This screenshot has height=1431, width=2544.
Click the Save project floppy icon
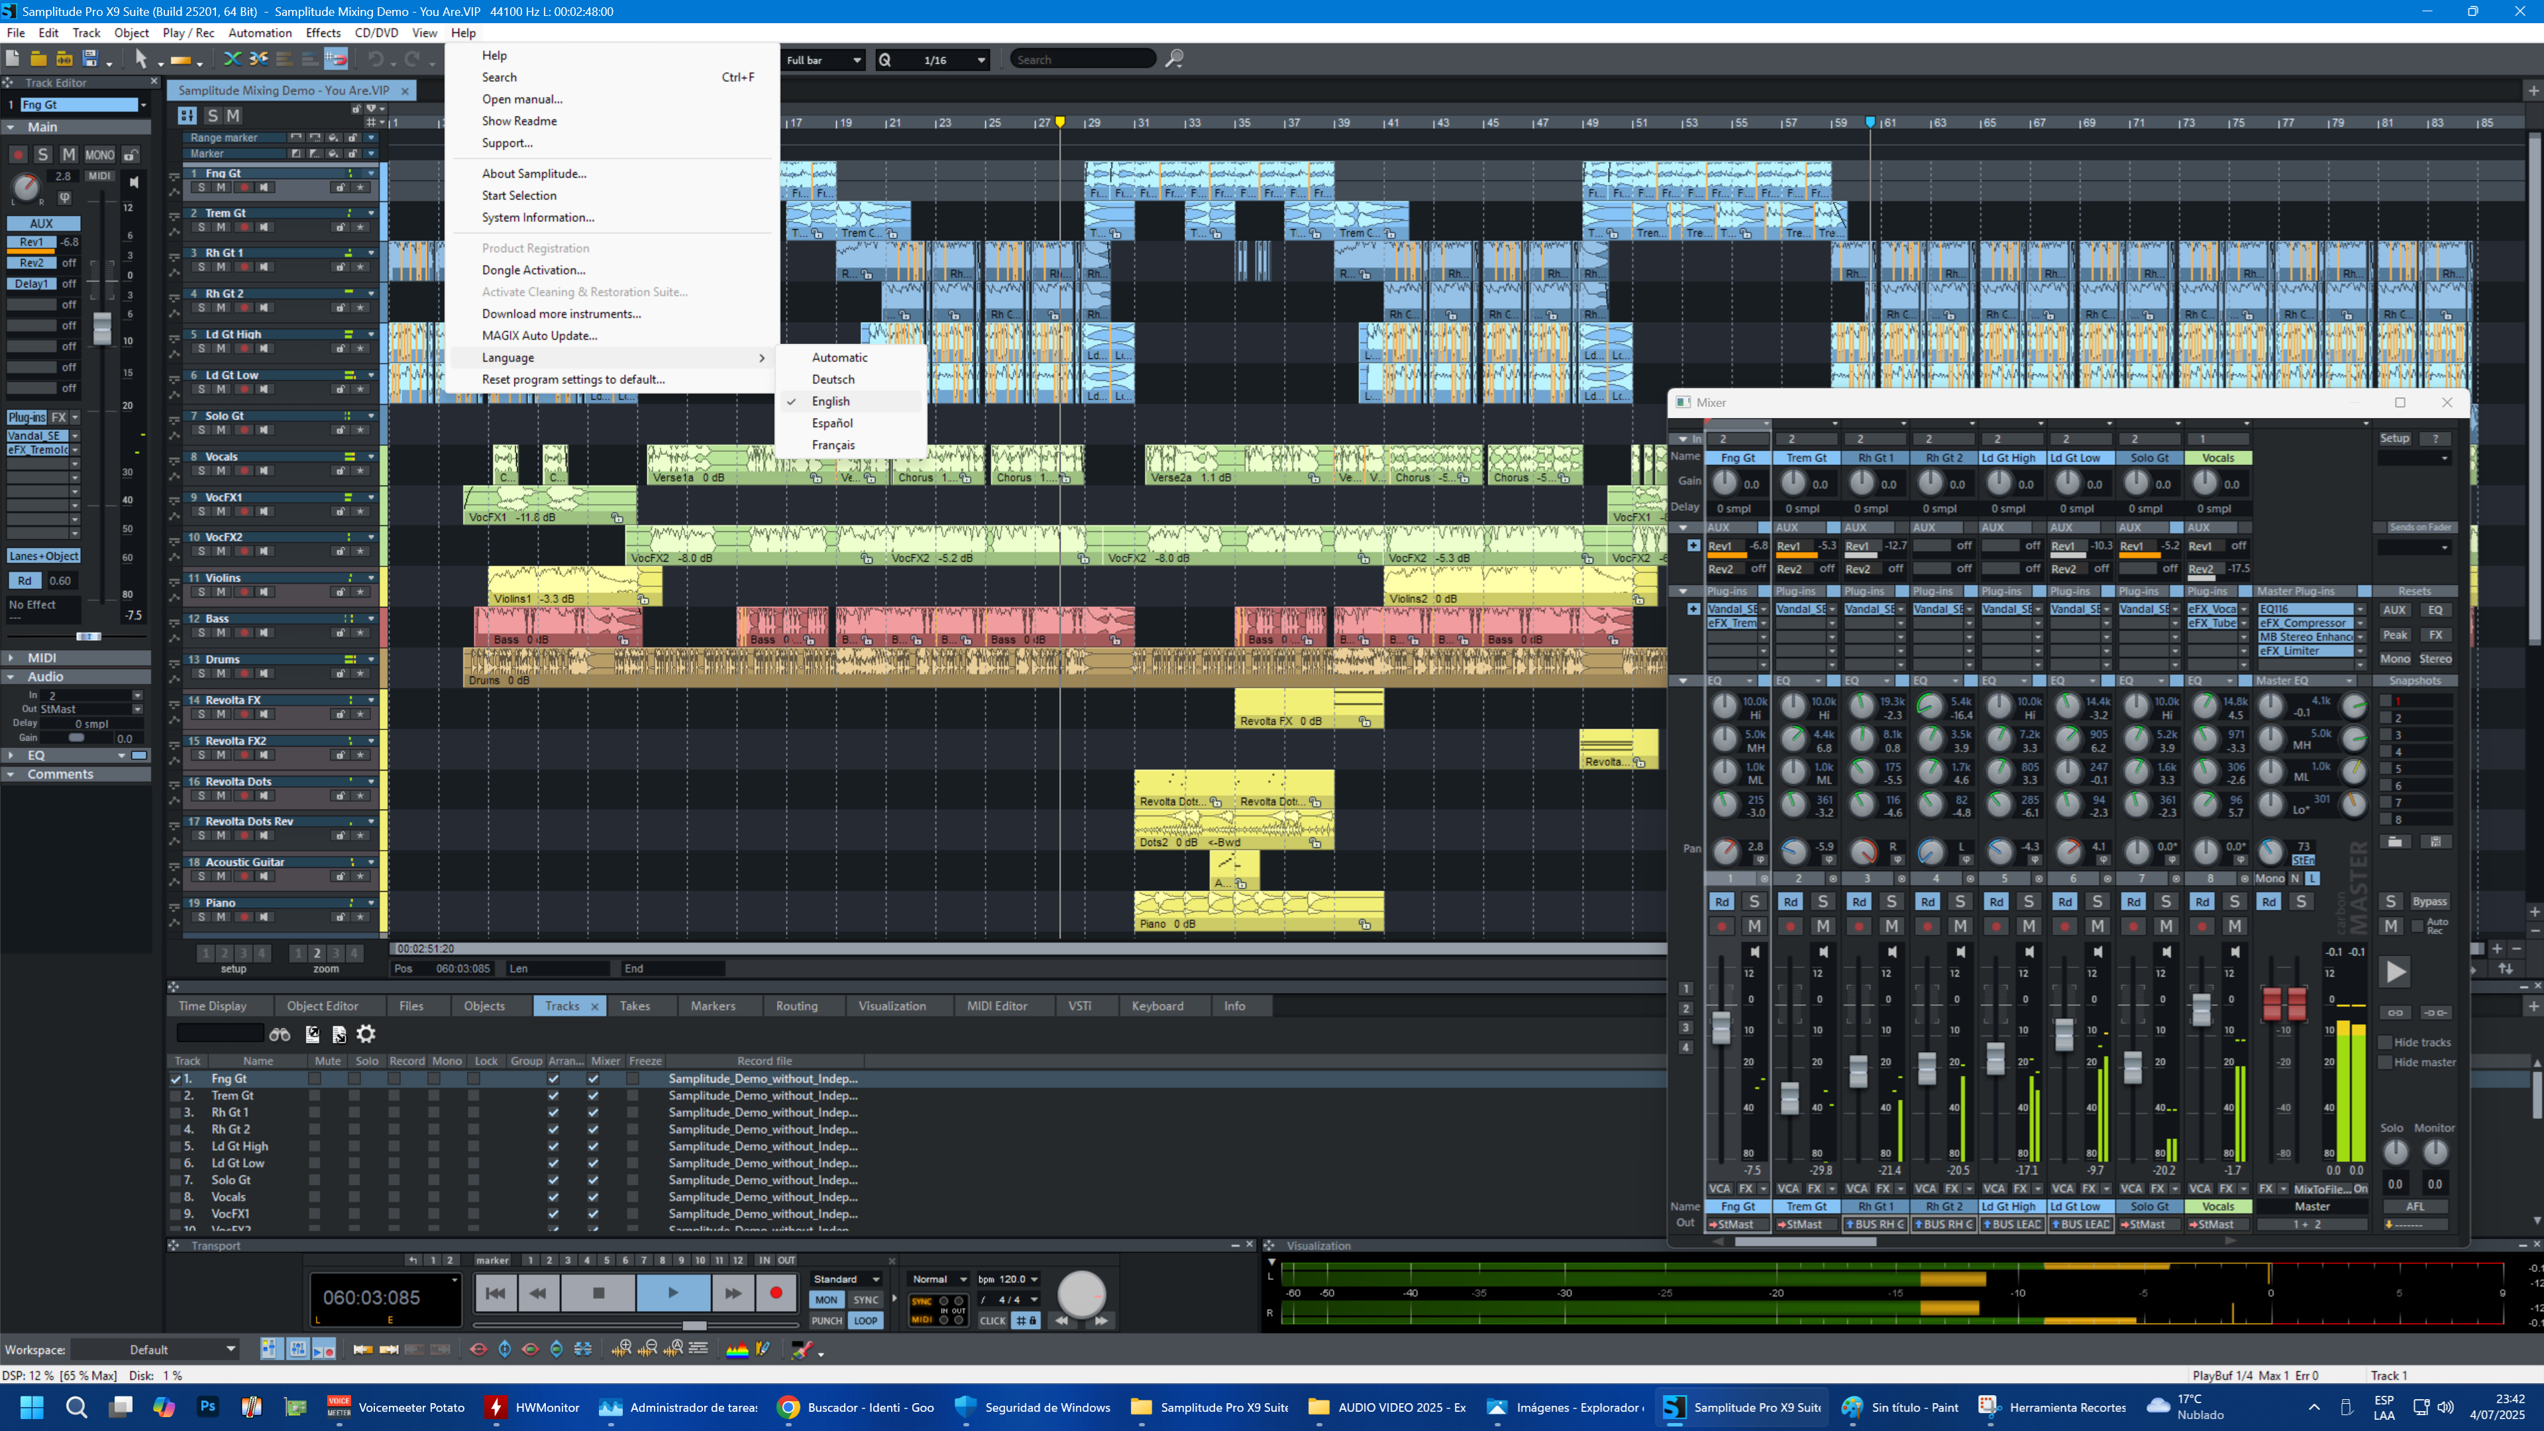(90, 59)
